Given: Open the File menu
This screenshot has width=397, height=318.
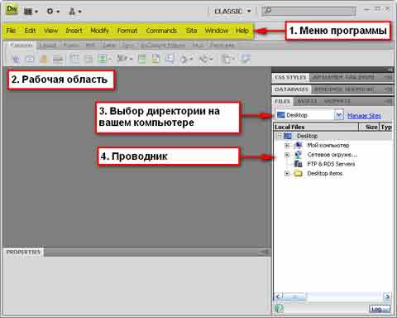Looking at the screenshot, I should (x=11, y=31).
